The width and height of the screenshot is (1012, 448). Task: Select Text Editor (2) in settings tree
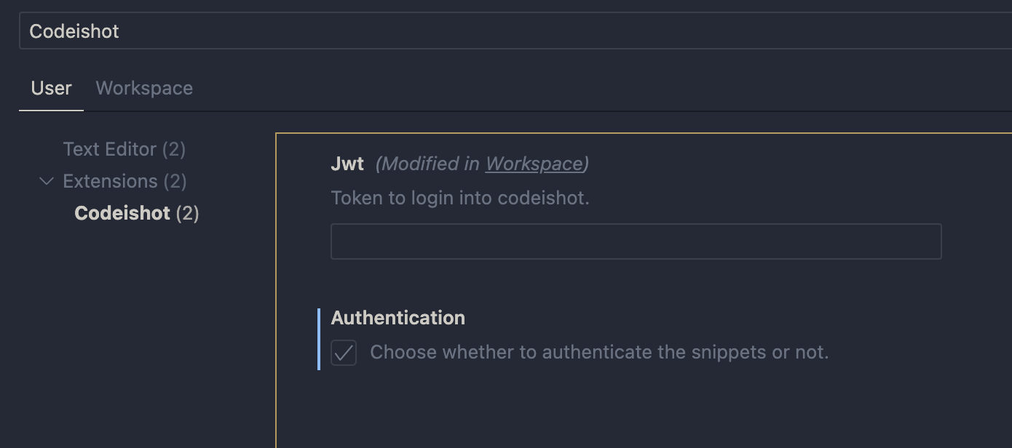[124, 149]
